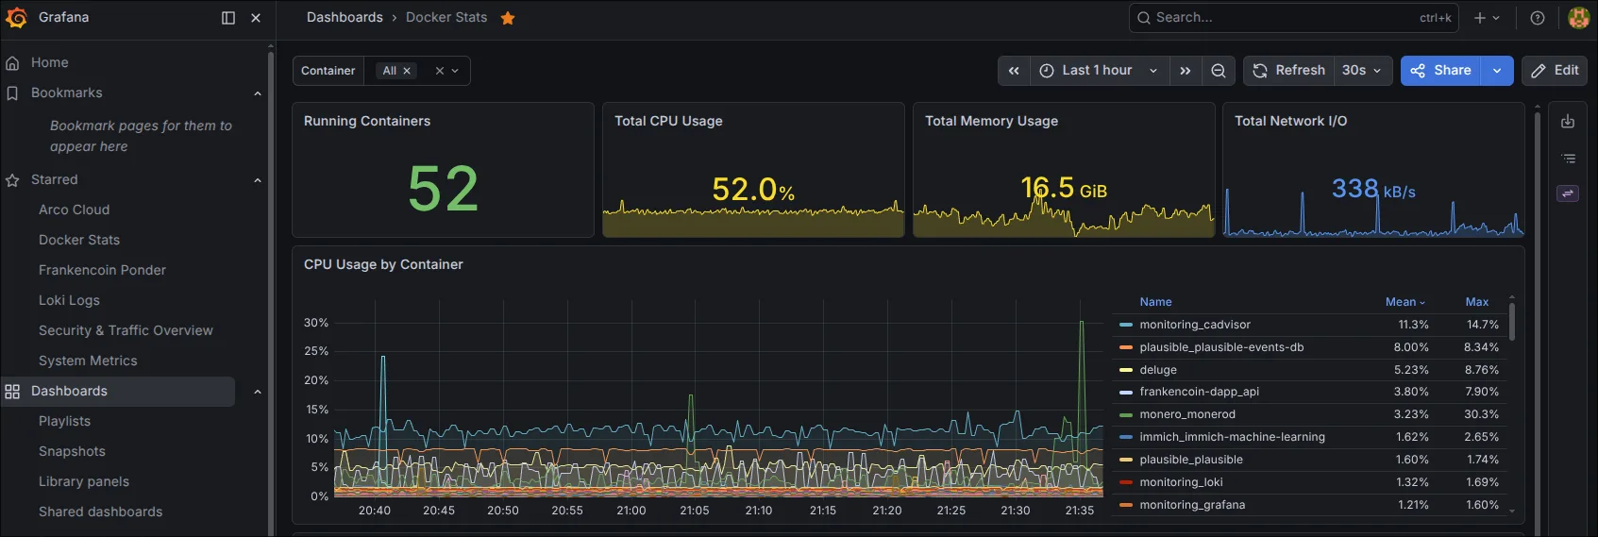Open Bookmarks in the sidebar

pos(67,92)
